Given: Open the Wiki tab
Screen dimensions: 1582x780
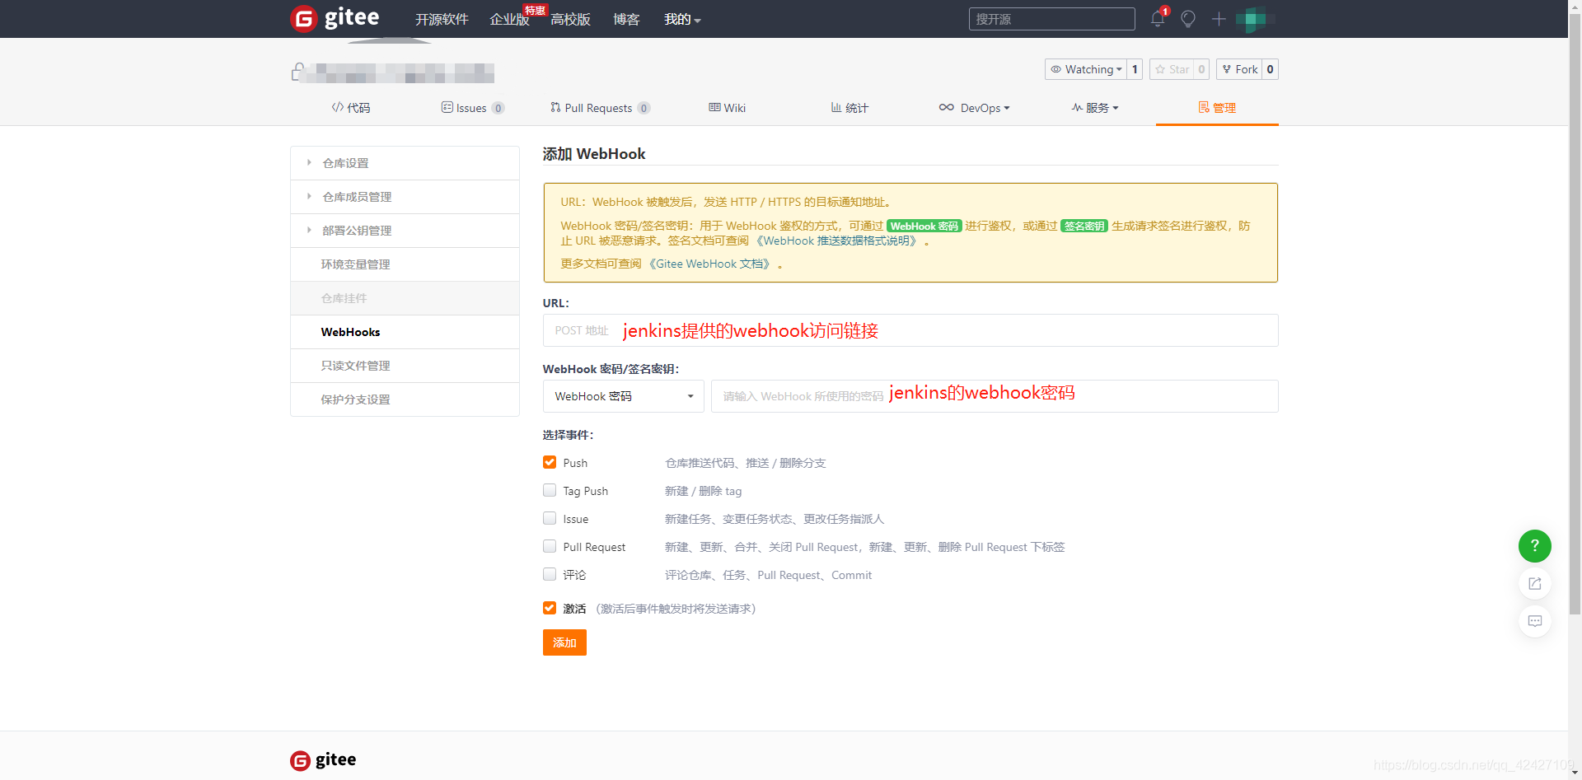Looking at the screenshot, I should tap(727, 108).
